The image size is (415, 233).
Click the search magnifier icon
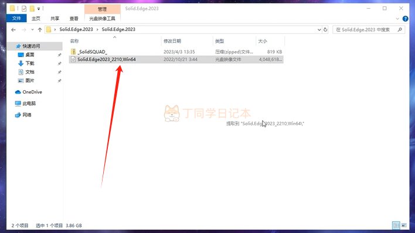400,30
